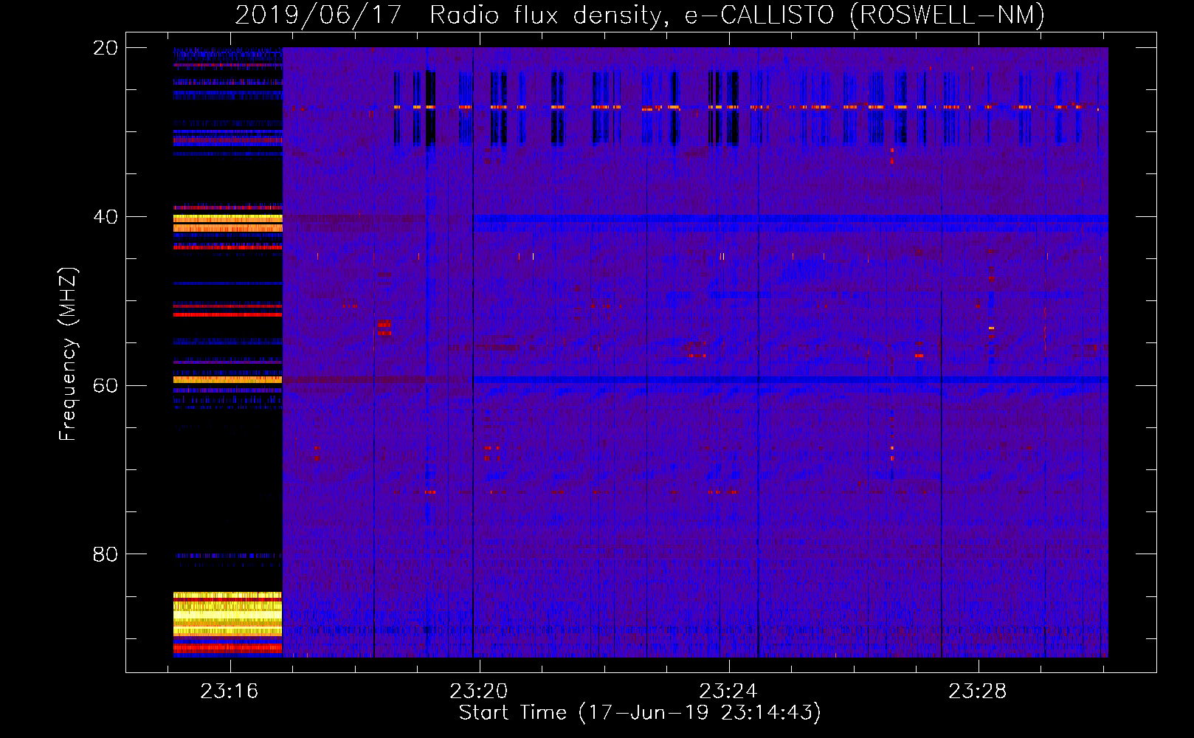Viewport: 1194px width, 738px height.
Task: Click the 80 frequency tick label
Action: click(x=105, y=554)
